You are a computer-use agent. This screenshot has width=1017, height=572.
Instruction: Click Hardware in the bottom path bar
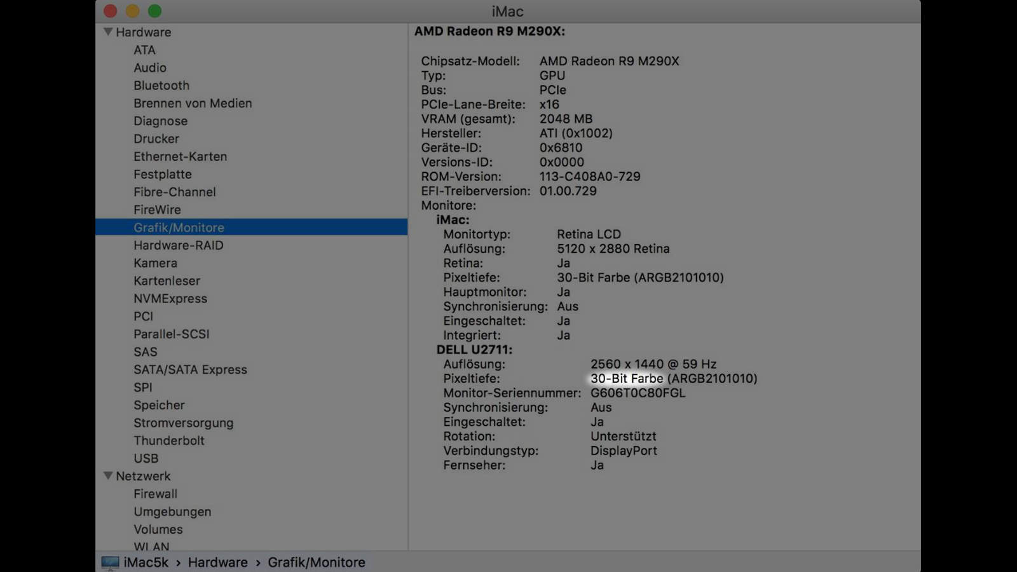tap(217, 562)
